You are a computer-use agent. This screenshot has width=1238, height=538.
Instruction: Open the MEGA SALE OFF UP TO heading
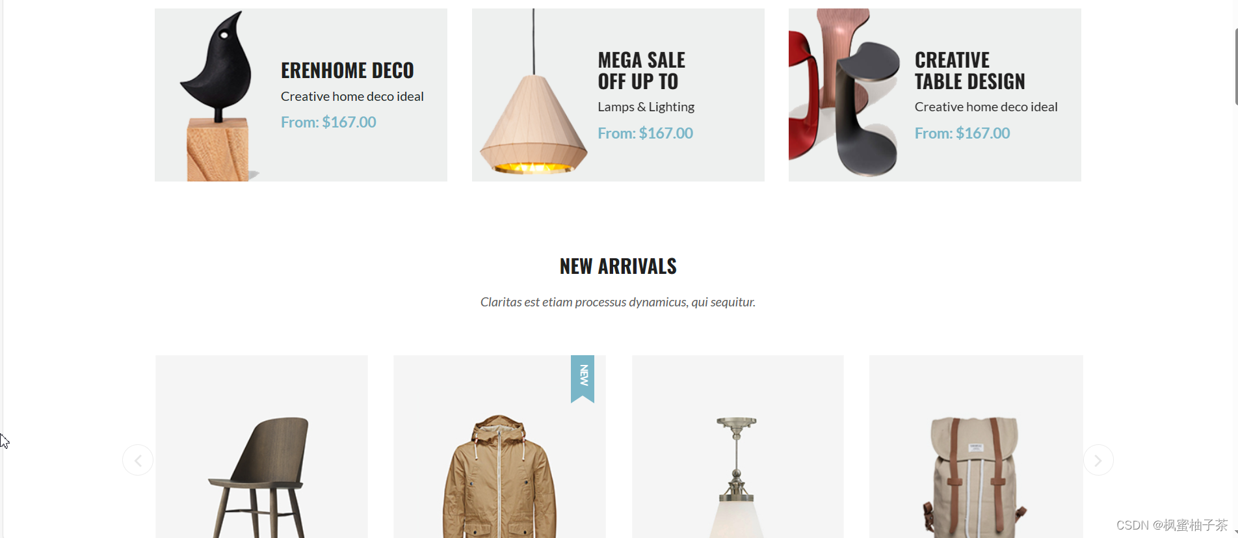(x=641, y=71)
